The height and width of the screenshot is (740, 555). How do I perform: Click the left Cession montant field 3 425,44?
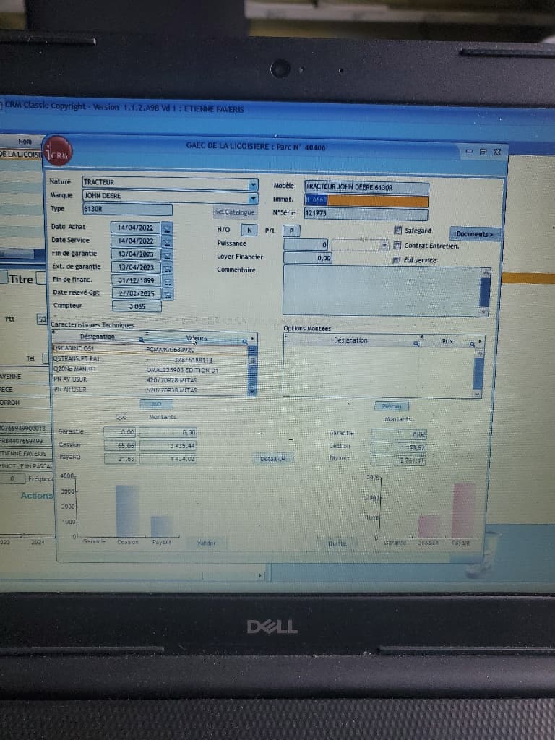[x=168, y=445]
